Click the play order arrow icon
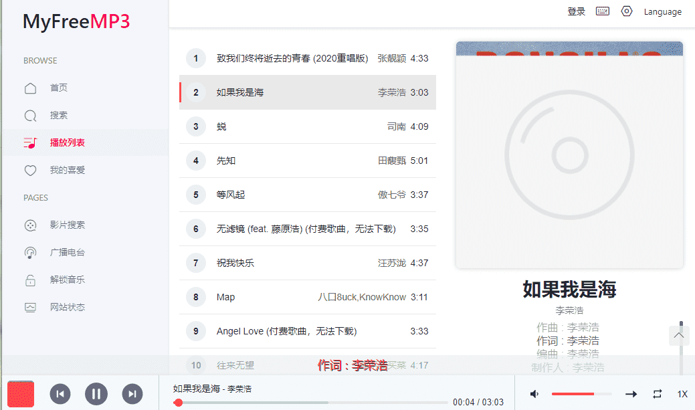 [x=631, y=393]
